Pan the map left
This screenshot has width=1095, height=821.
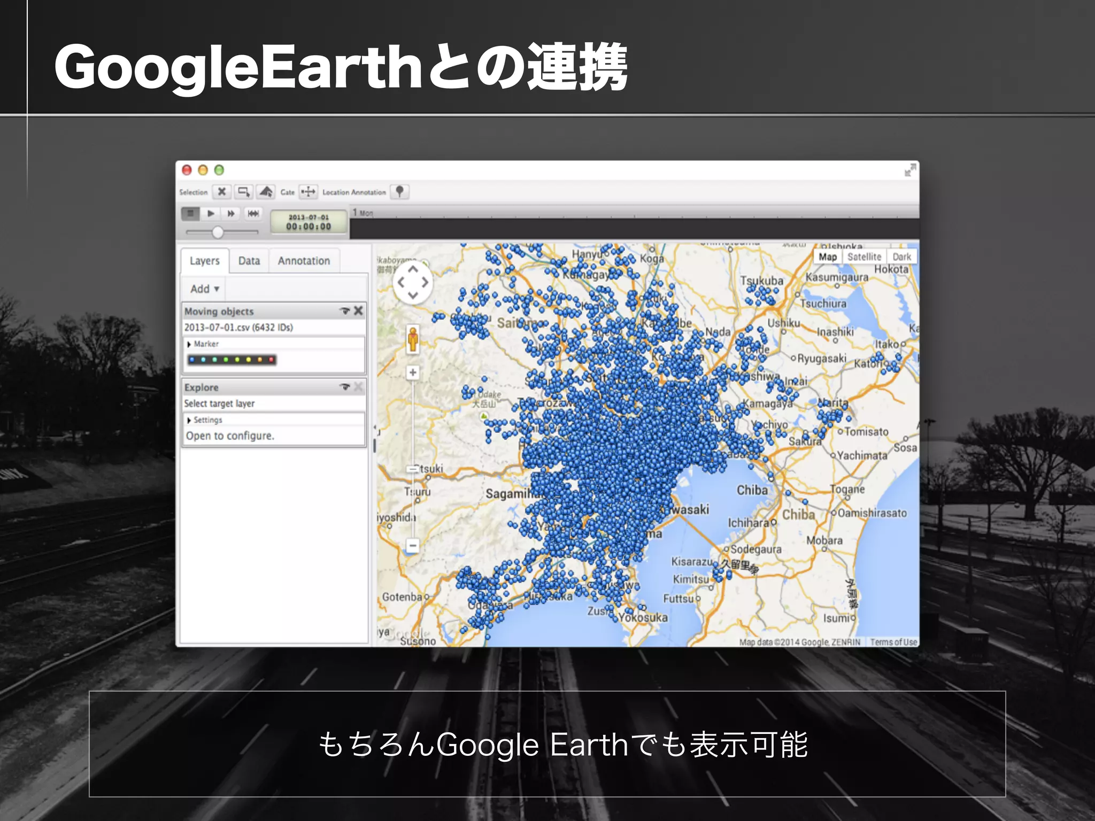400,283
